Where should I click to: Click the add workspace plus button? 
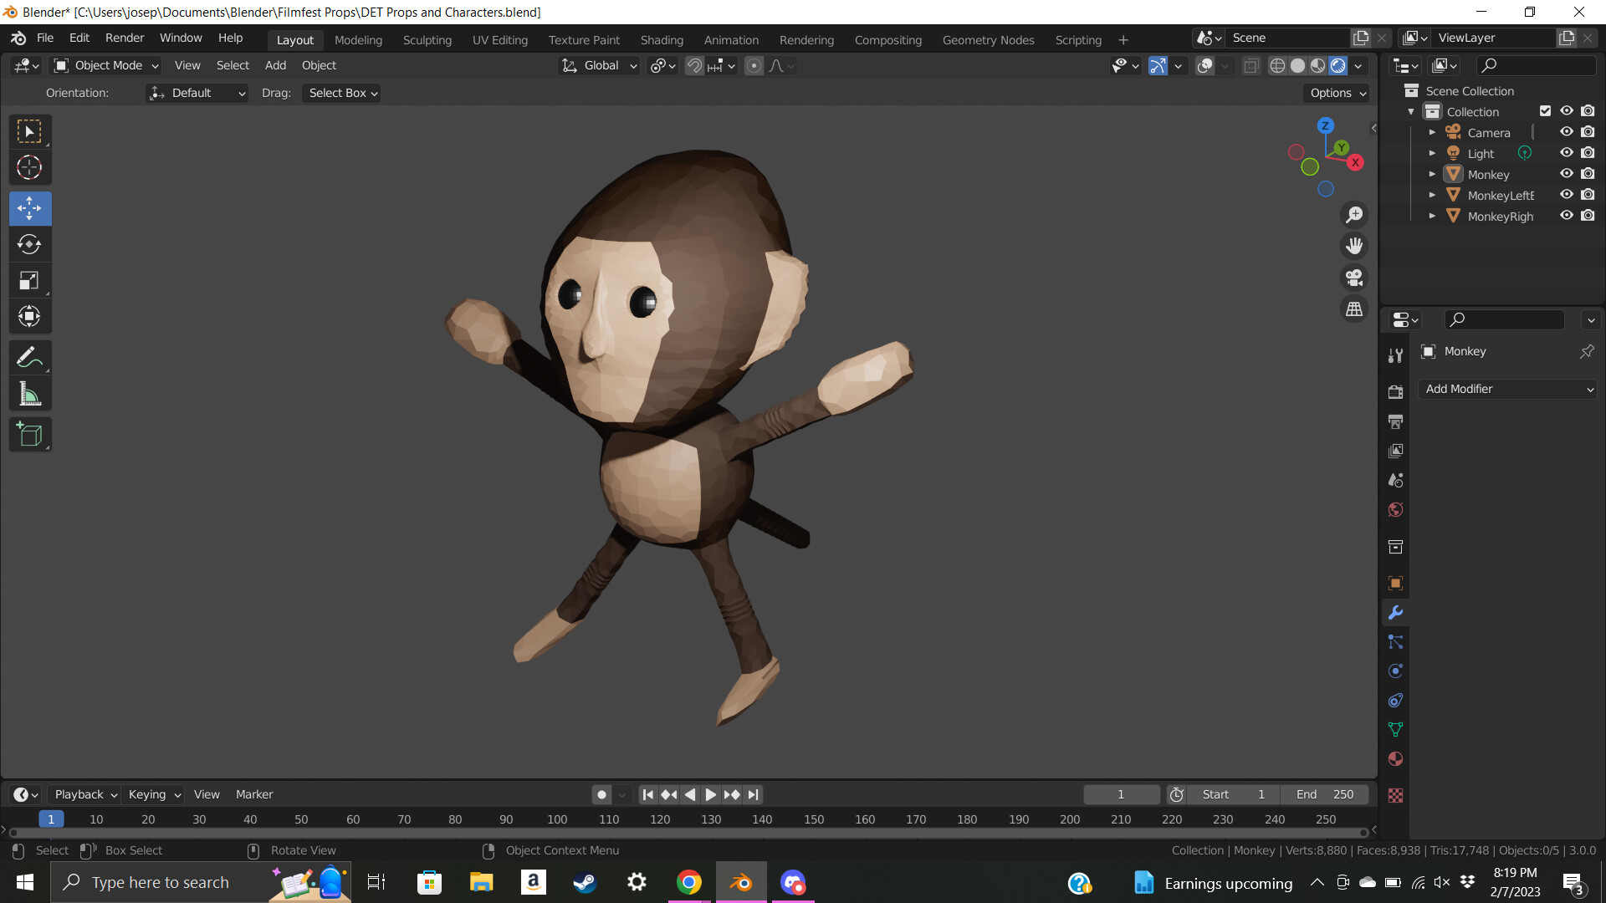[1123, 39]
